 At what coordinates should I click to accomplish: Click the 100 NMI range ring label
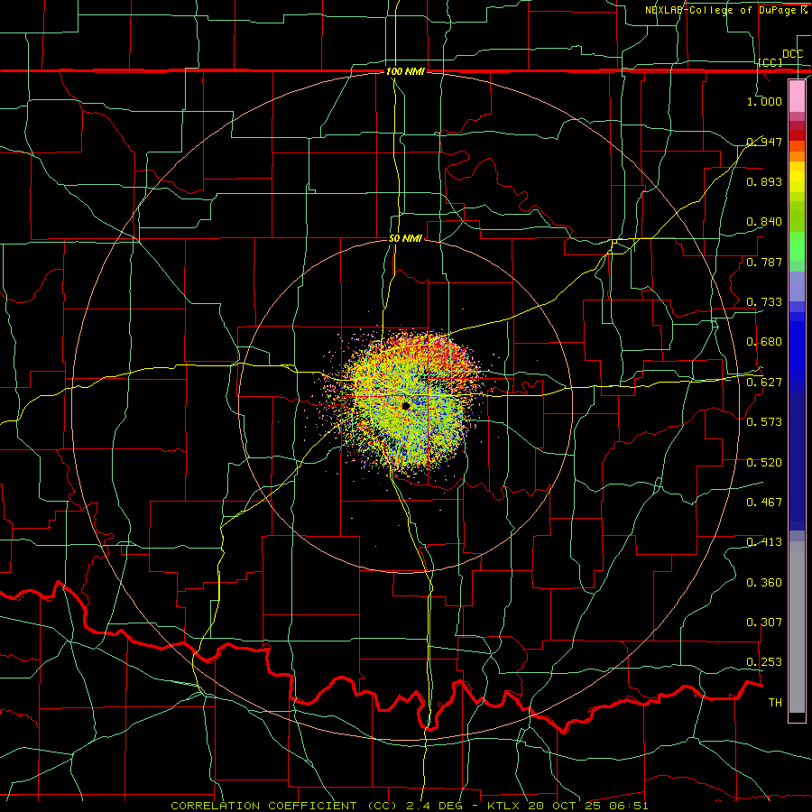405,71
